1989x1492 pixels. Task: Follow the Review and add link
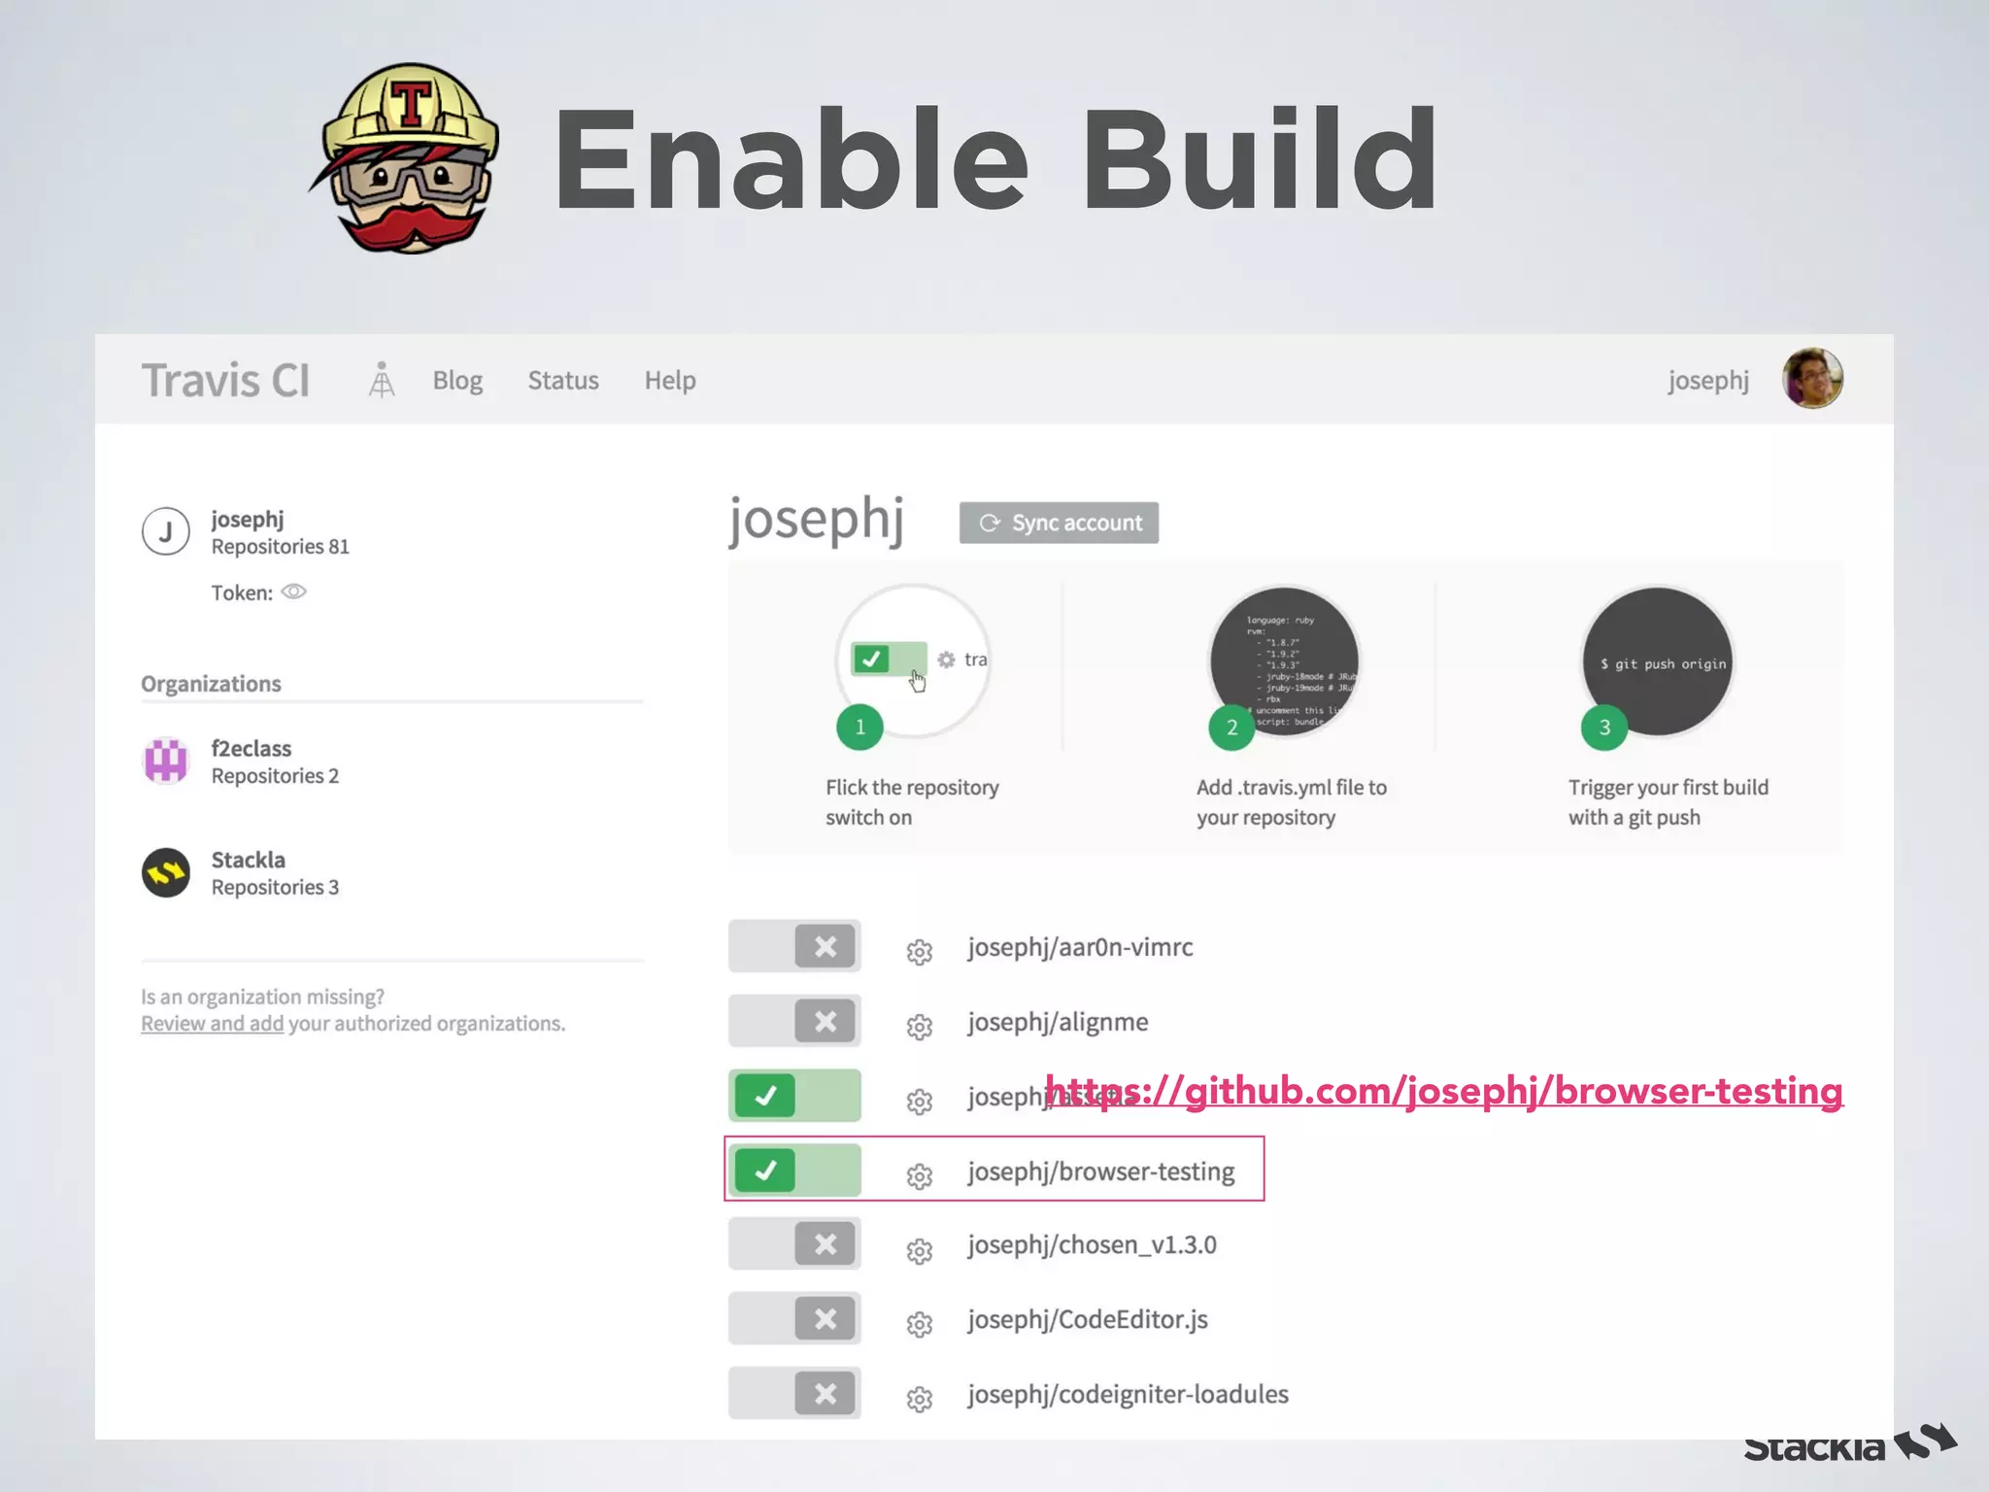(212, 1023)
